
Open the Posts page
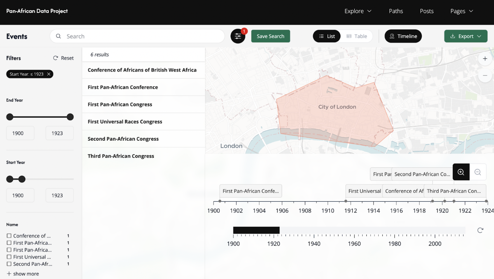pyautogui.click(x=427, y=11)
